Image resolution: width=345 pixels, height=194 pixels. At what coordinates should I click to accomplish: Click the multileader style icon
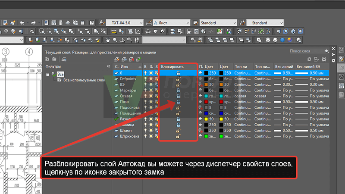(x=242, y=23)
